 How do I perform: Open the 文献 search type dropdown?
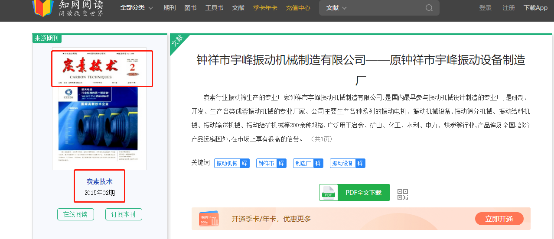(336, 8)
